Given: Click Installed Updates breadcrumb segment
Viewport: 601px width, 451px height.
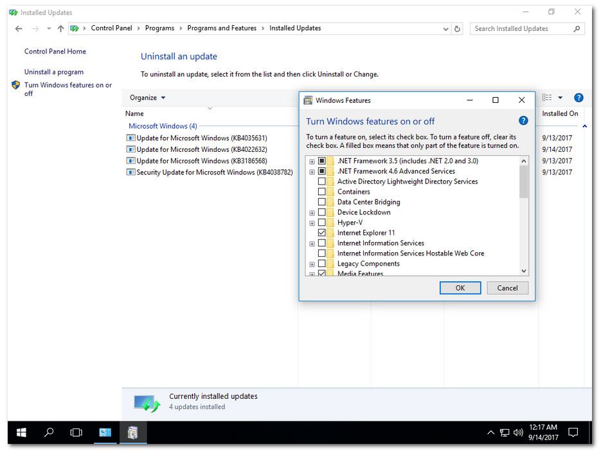Looking at the screenshot, I should pyautogui.click(x=295, y=28).
